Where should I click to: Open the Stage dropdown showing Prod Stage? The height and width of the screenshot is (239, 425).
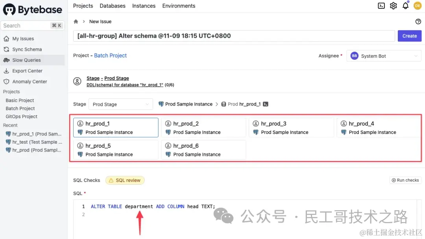pos(121,104)
